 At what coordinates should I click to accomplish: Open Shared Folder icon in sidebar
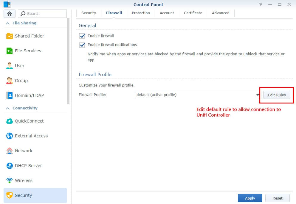[x=10, y=36]
